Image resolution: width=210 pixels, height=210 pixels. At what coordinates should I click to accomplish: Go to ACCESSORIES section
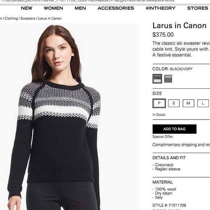click(116, 8)
